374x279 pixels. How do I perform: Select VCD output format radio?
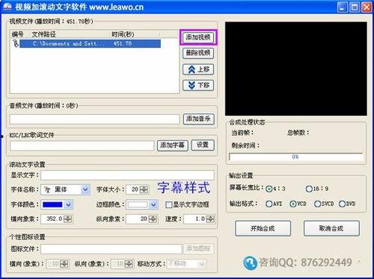click(293, 204)
